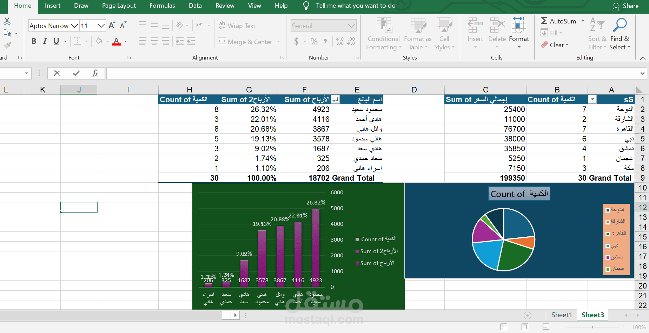Click AutoSum button

click(x=558, y=21)
